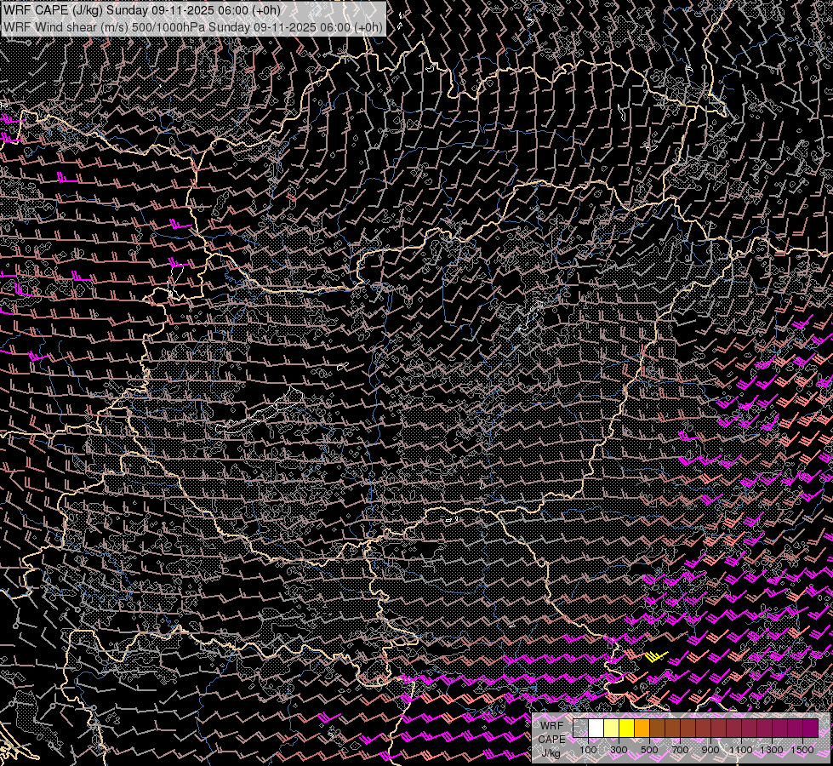The height and width of the screenshot is (766, 833).
Task: Select the bright yellow CAPE legend swatch
Action: coord(627,729)
